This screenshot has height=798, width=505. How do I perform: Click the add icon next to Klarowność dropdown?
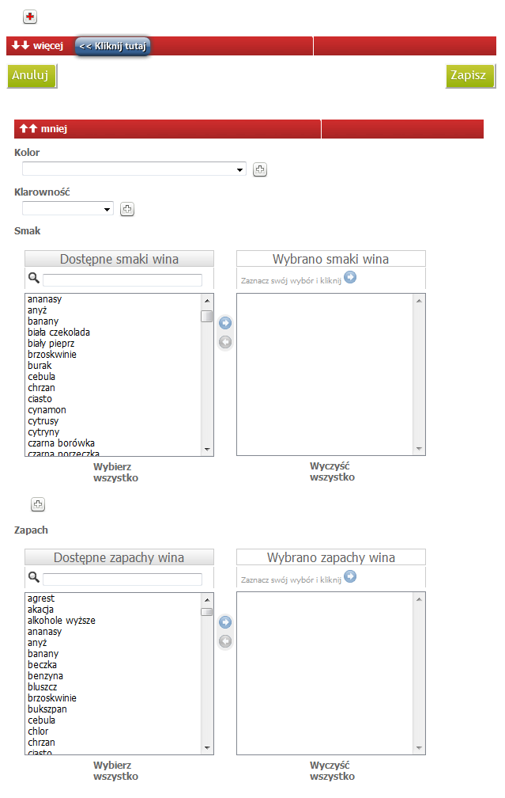coord(127,209)
